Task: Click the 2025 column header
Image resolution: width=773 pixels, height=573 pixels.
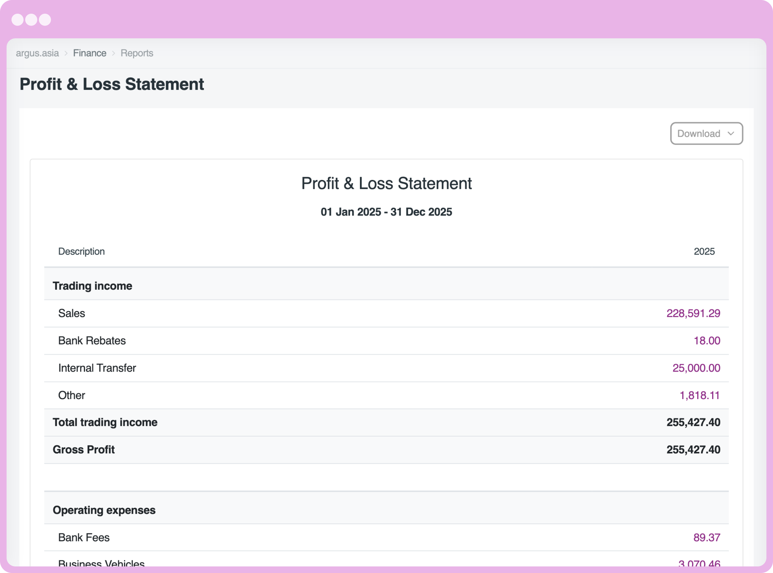Action: (705, 251)
